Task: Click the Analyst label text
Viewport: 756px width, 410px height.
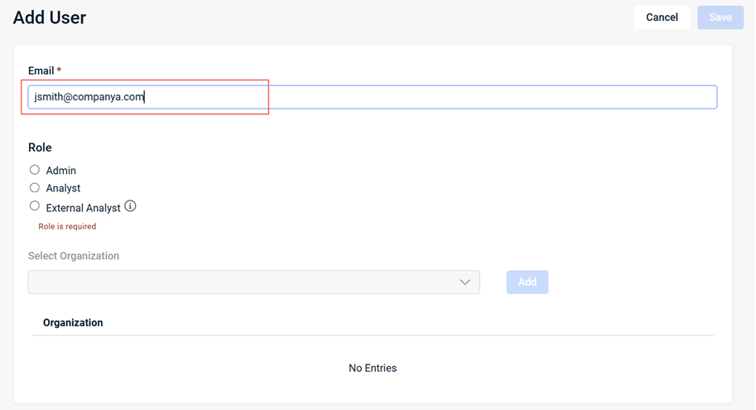Action: click(x=63, y=189)
